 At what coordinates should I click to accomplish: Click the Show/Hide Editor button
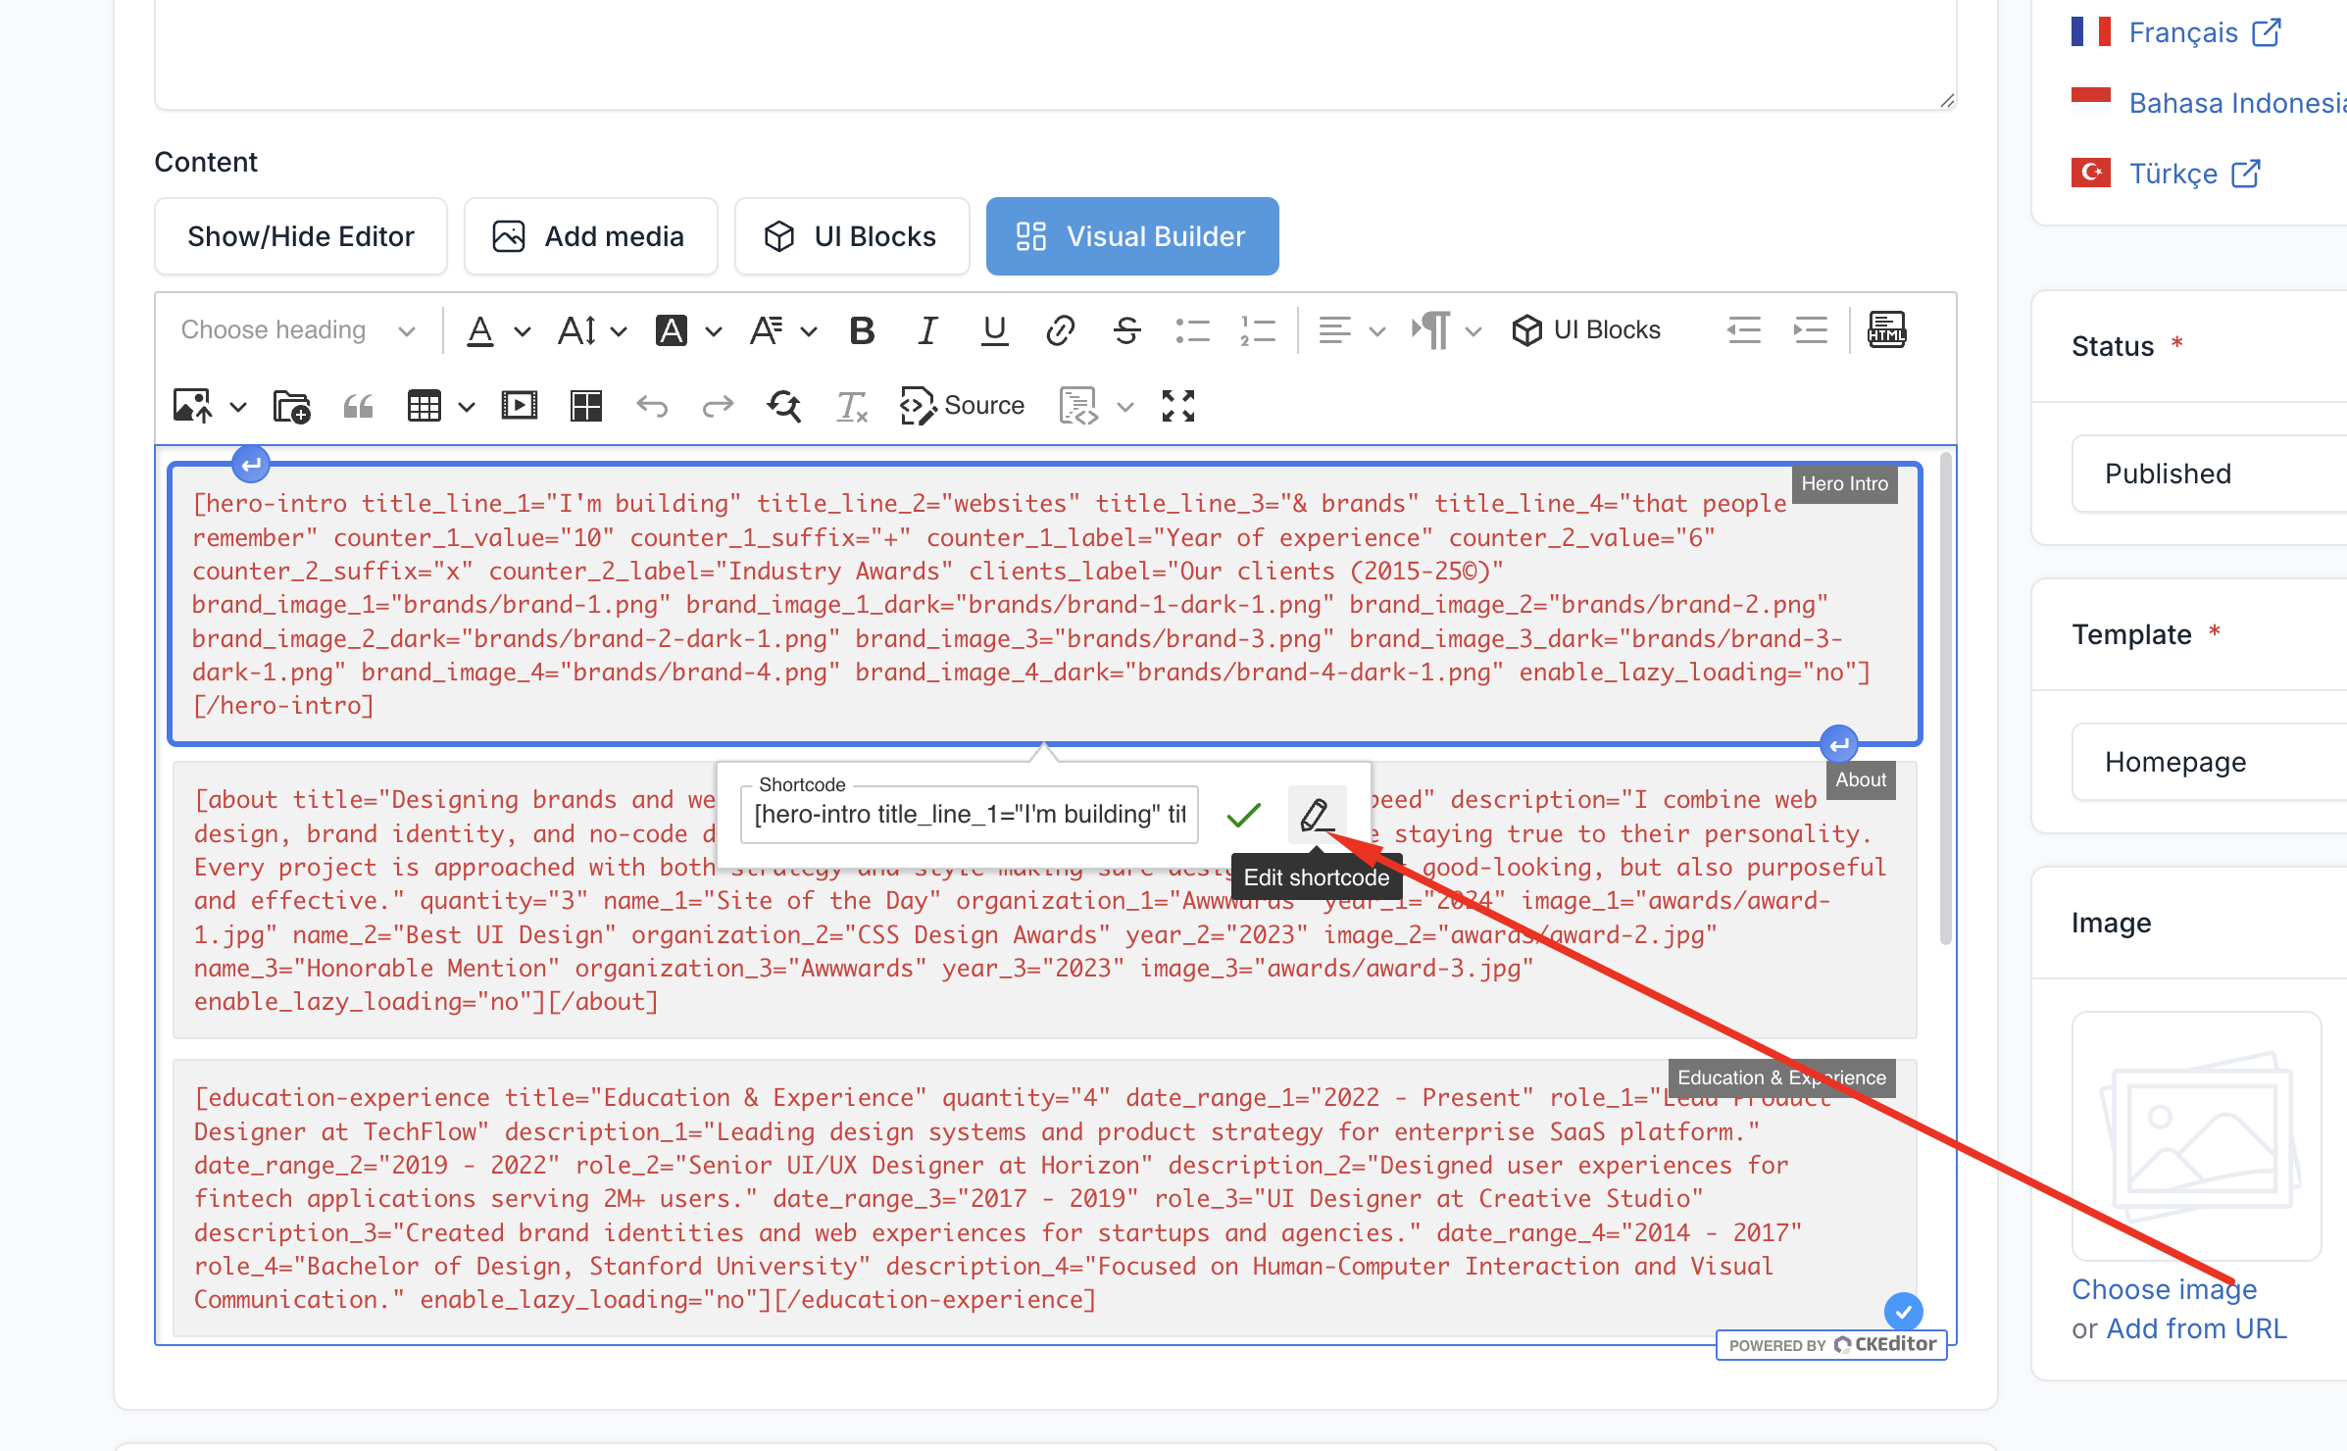pyautogui.click(x=301, y=236)
